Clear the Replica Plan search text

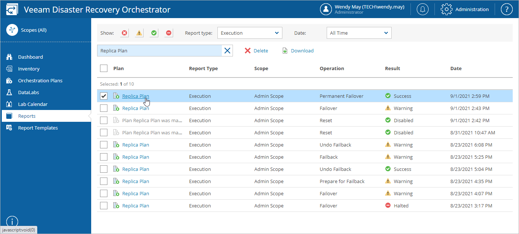tap(227, 51)
